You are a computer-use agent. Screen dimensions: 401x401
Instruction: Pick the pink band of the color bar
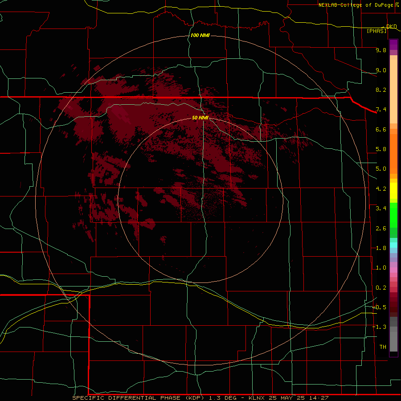click(393, 270)
